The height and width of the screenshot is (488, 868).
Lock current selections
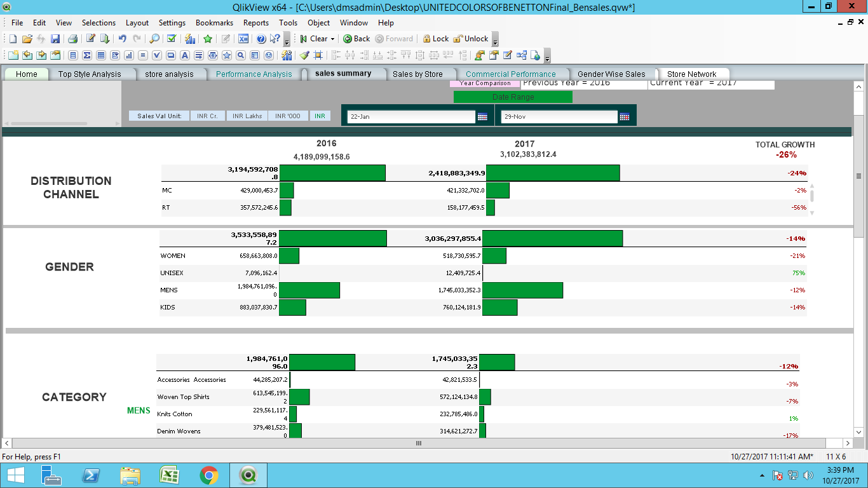(x=436, y=39)
